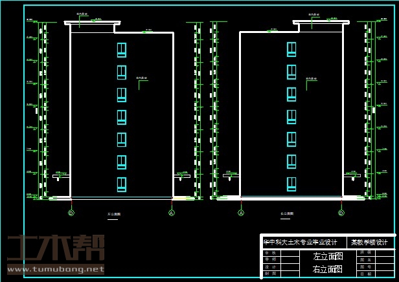Click 左立面图 text in the title block
Screen dimensions: 399x282
point(328,256)
